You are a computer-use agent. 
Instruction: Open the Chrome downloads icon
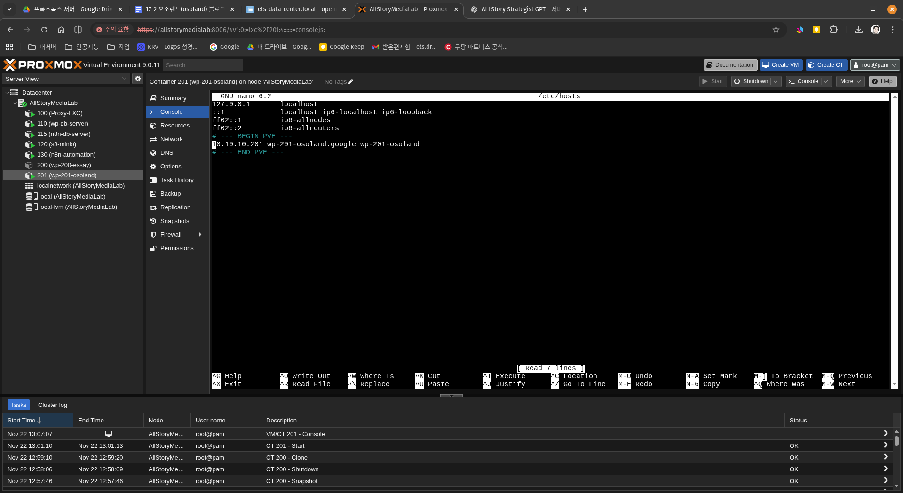(x=858, y=30)
